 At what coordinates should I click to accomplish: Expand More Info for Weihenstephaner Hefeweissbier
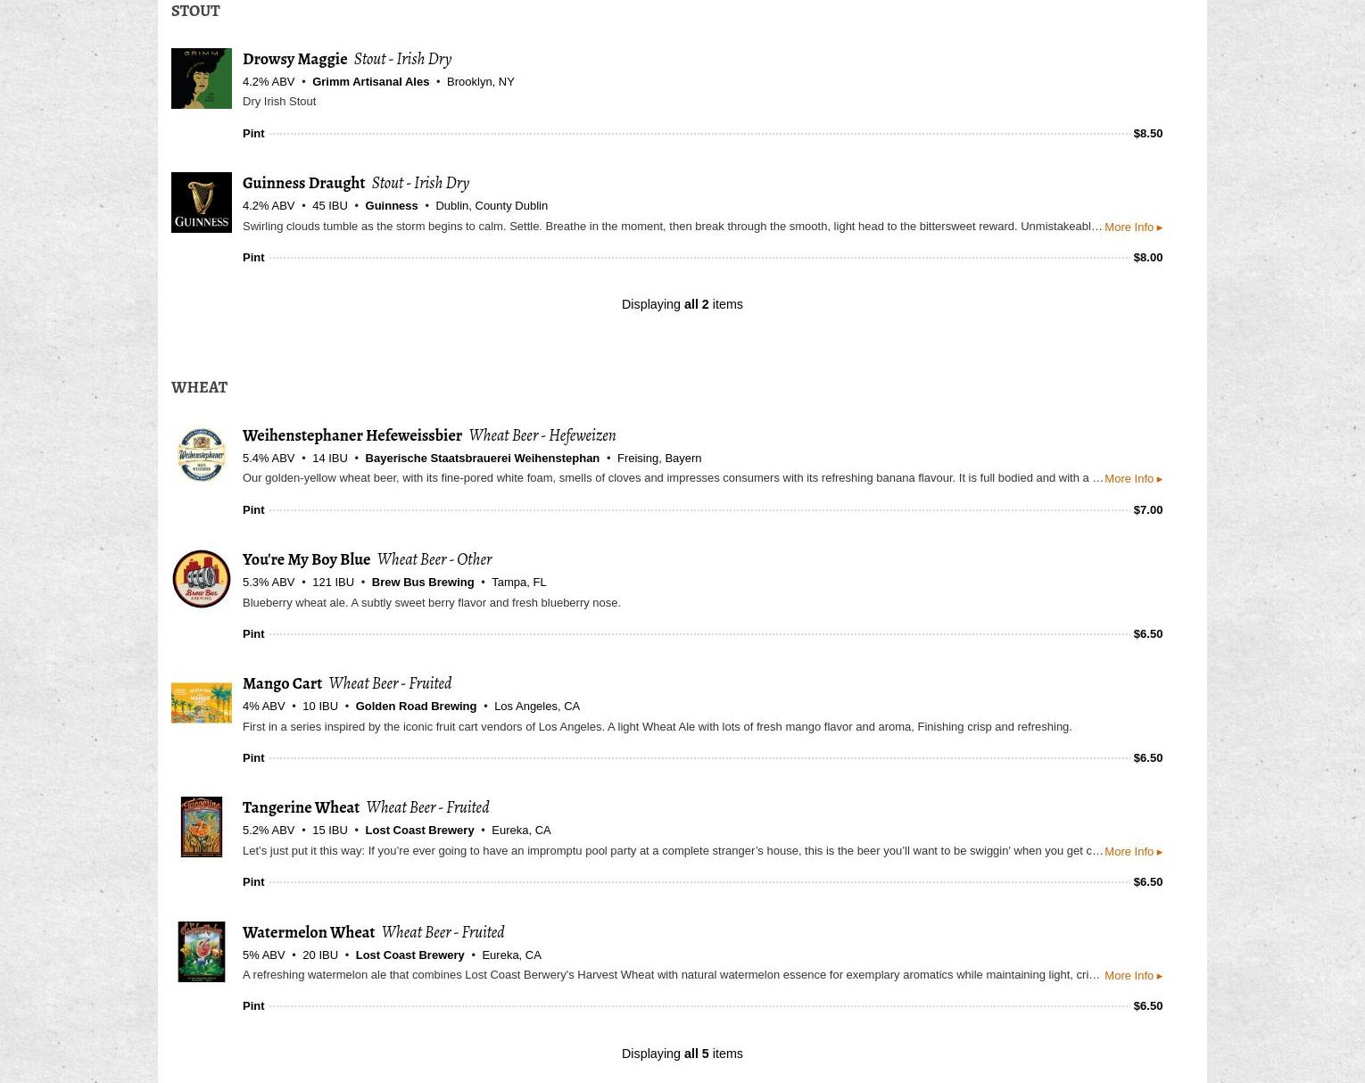[1133, 478]
